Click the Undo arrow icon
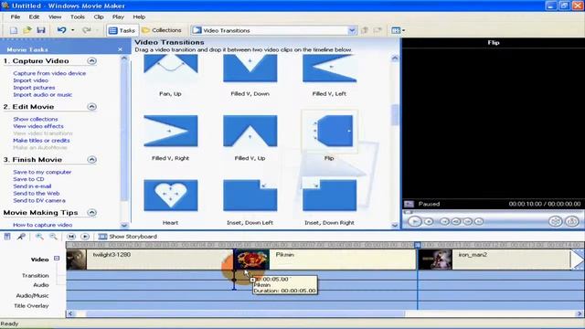Viewport: 585px width, 329px height. (x=62, y=30)
